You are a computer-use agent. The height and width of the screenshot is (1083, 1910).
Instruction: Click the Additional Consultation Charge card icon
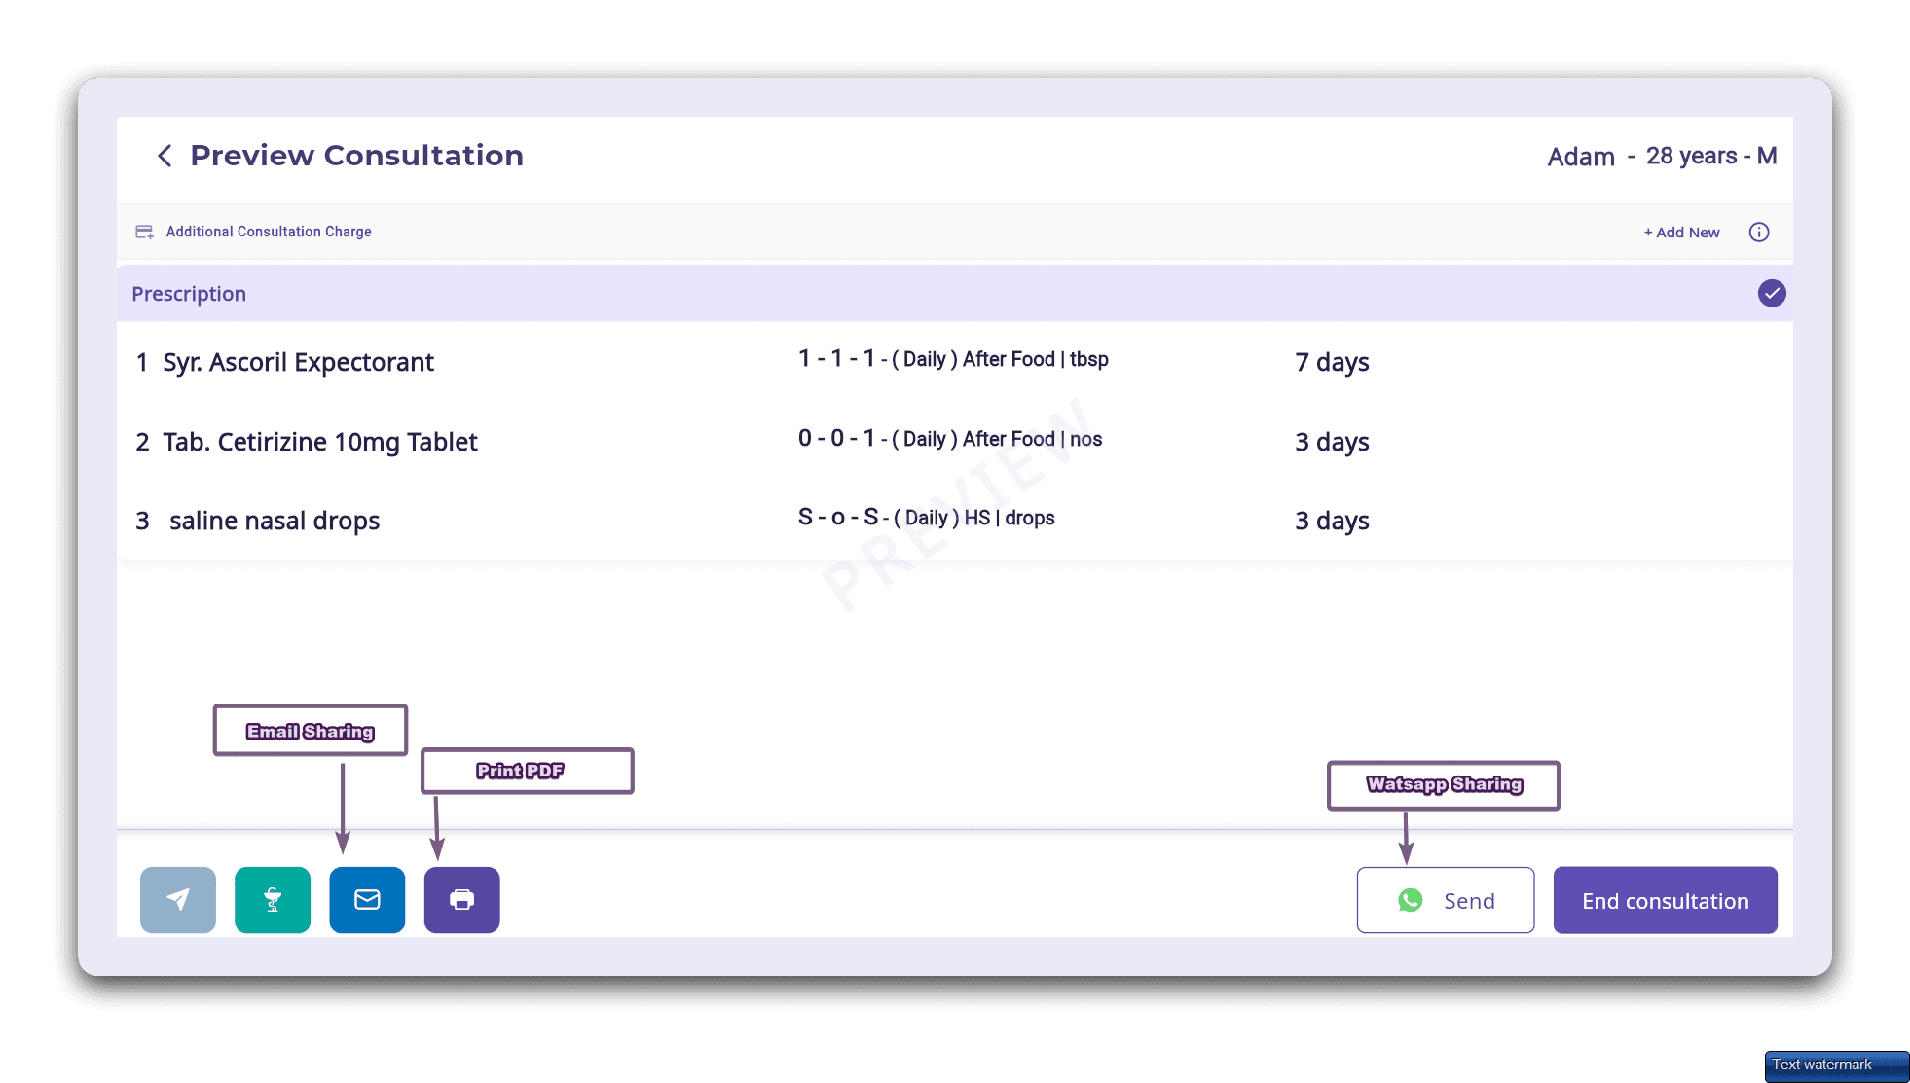(x=144, y=232)
